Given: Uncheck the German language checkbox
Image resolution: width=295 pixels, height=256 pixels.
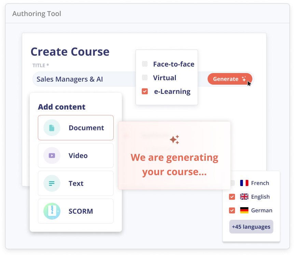Looking at the screenshot, I should 232,210.
